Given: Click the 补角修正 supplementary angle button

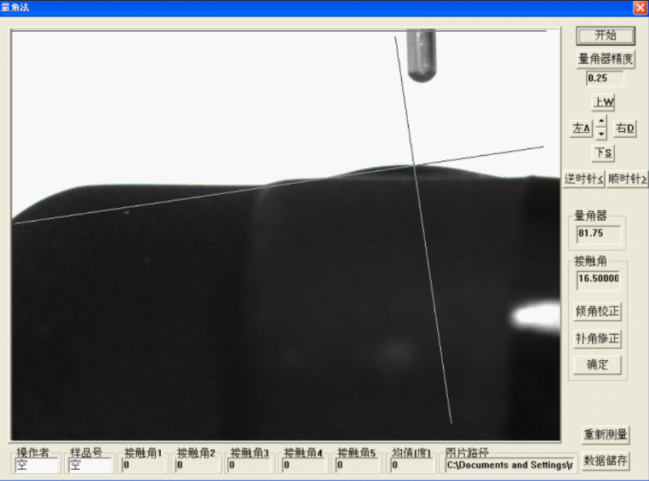Looking at the screenshot, I should click(597, 338).
